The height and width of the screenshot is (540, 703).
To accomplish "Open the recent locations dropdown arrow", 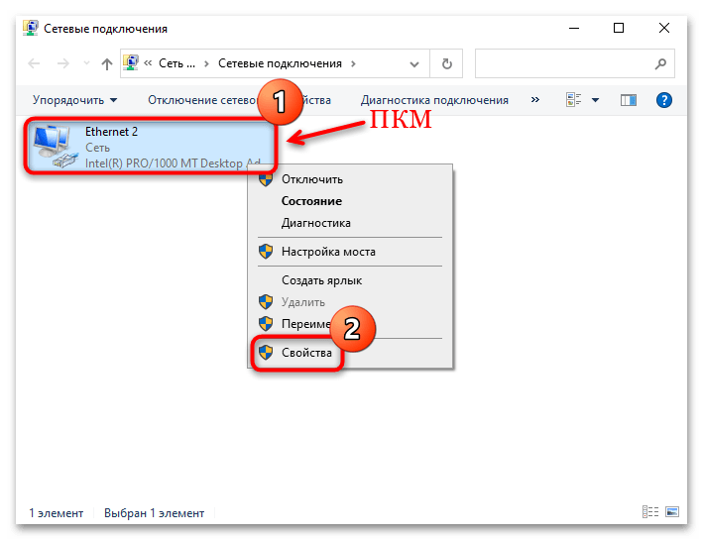I will (x=86, y=63).
